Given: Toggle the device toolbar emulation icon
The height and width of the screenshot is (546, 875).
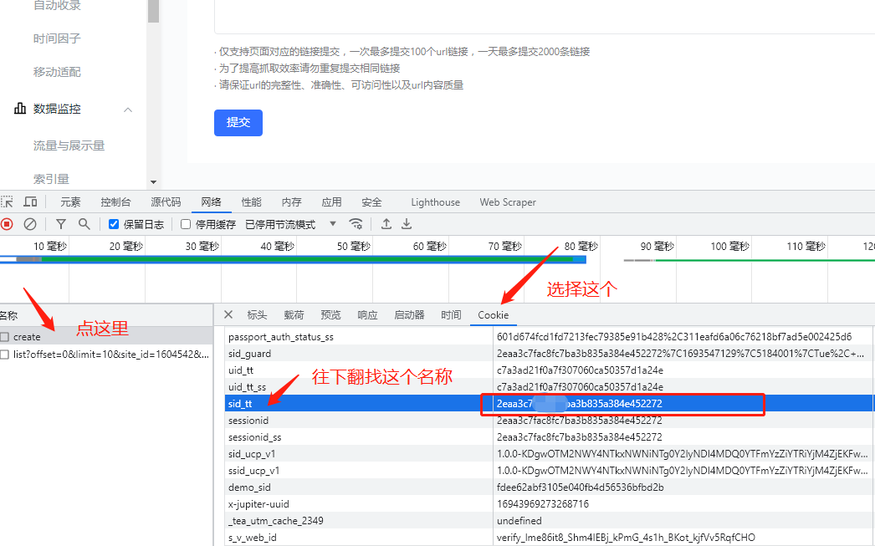Looking at the screenshot, I should click(31, 202).
